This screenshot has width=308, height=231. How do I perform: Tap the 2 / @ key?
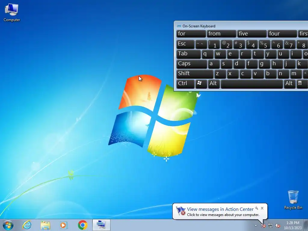click(226, 45)
